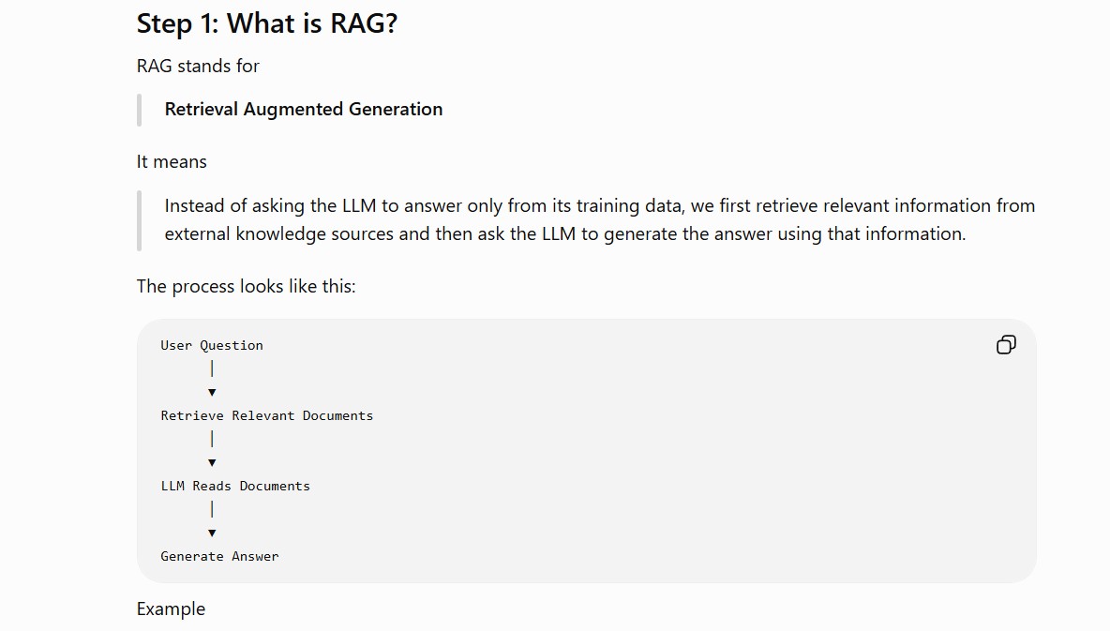Click the 'RAG stands for' text
Screen dimensions: 1110x631
198,66
